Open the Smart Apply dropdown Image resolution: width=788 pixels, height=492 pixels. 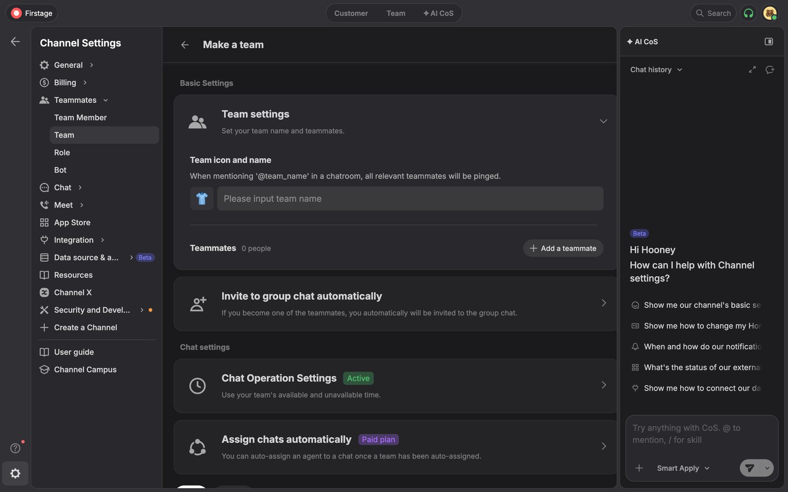coord(683,468)
